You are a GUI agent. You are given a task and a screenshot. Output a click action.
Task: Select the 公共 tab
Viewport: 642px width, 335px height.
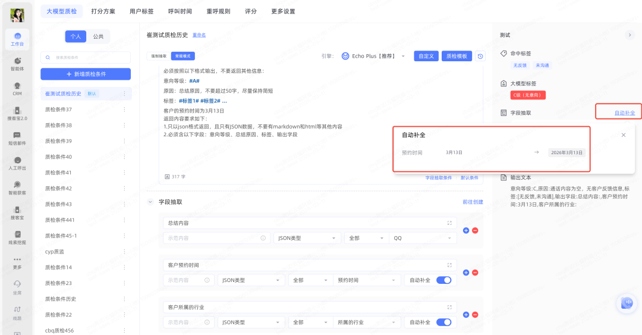point(98,36)
